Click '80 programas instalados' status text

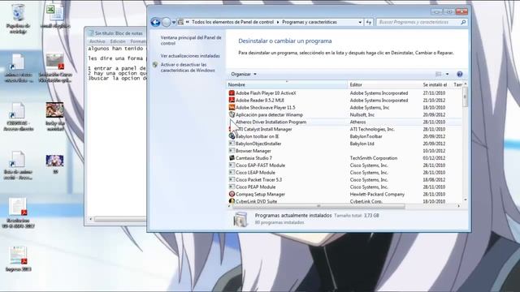coord(279,223)
